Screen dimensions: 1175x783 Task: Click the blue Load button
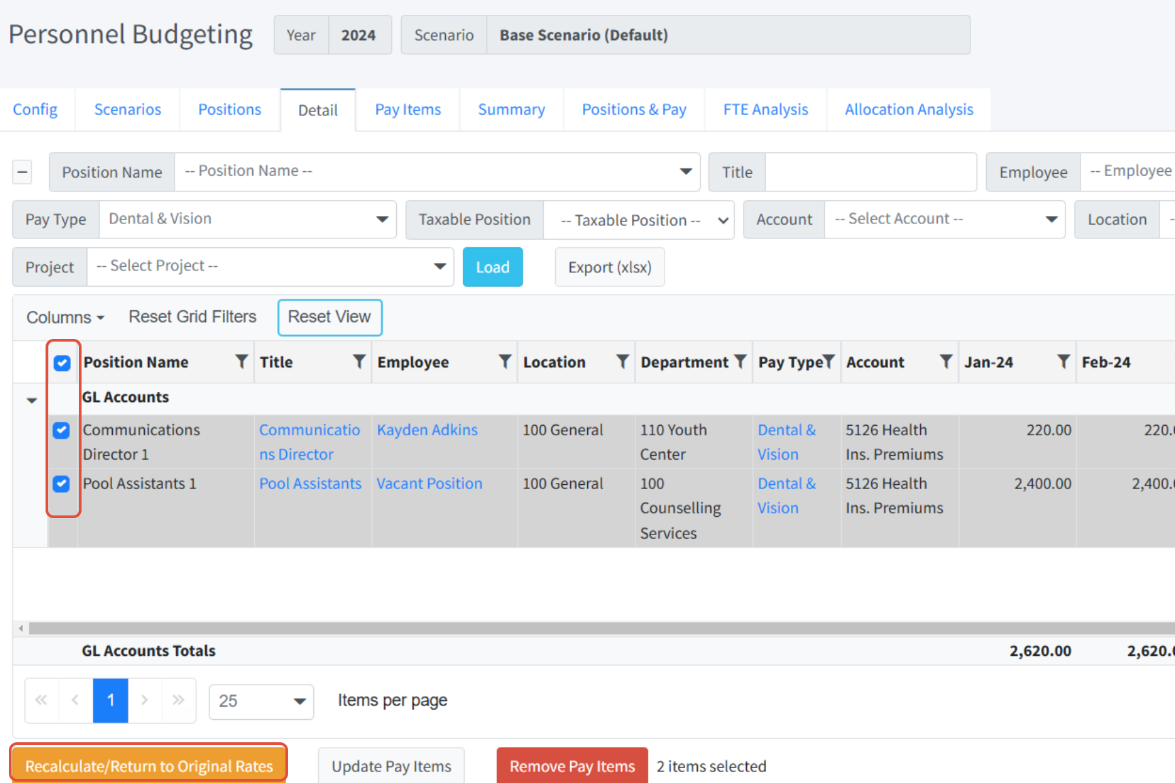[493, 267]
